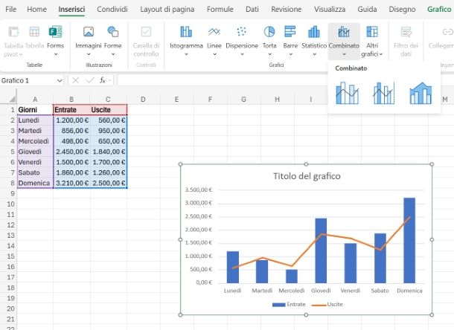Switch to the Home tab
454x330 pixels.
[36, 9]
